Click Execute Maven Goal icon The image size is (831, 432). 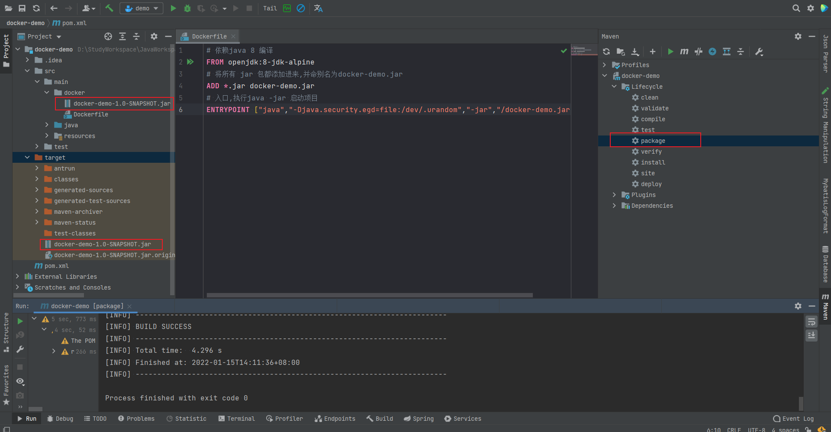pos(684,52)
